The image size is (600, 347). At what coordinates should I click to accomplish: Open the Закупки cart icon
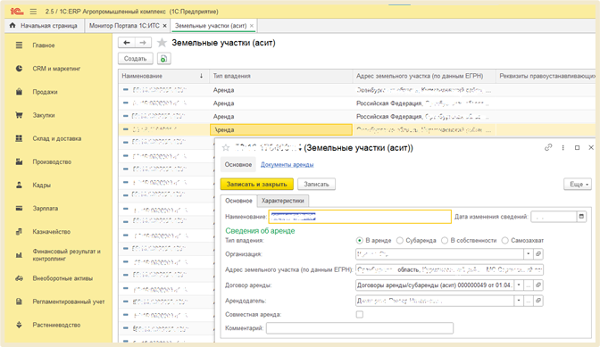click(19, 115)
